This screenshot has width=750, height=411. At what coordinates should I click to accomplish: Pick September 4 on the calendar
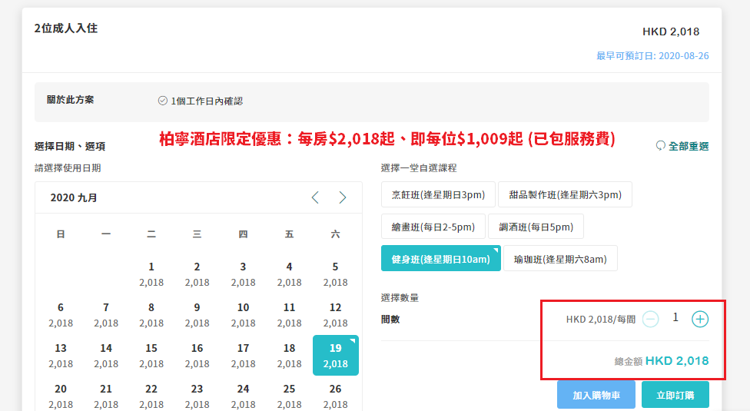290,273
